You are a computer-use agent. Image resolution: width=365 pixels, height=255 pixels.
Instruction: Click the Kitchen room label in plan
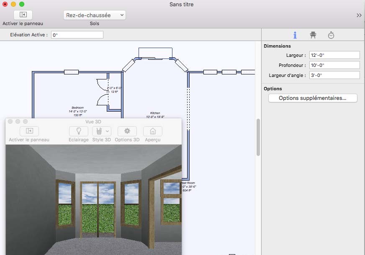tap(155, 113)
